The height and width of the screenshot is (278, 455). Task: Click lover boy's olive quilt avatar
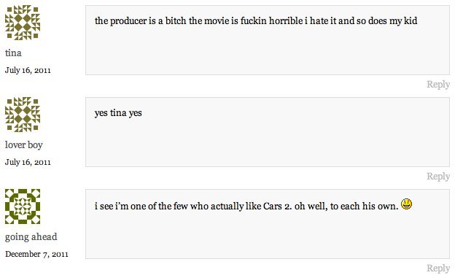23,115
